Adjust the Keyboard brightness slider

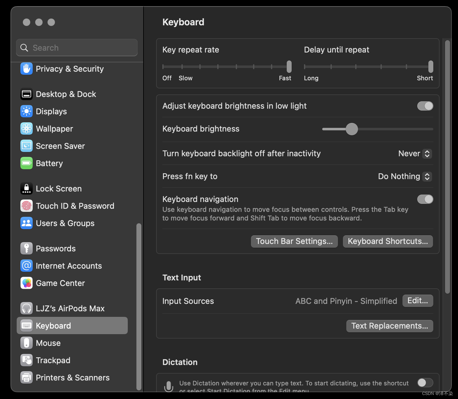[x=352, y=129]
